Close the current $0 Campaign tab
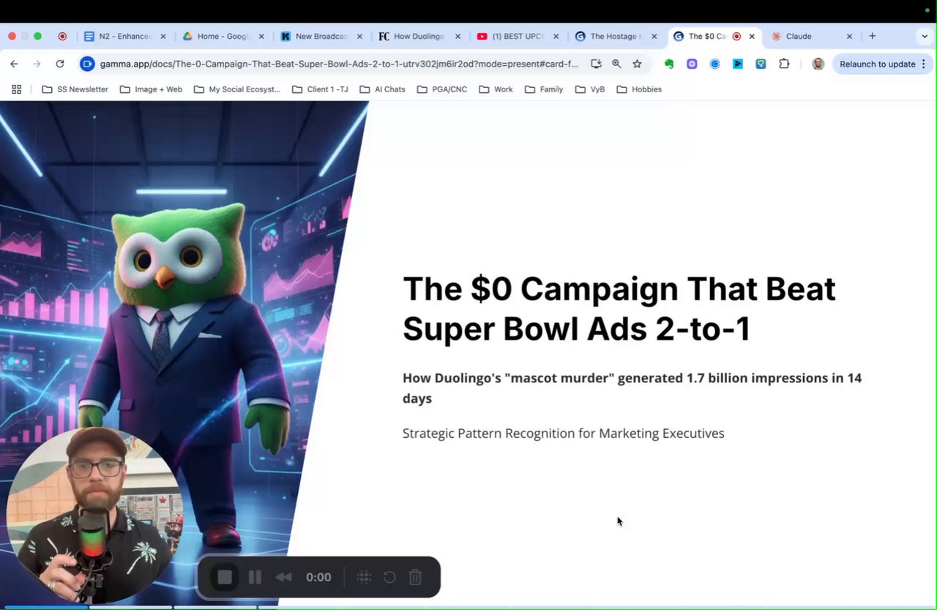This screenshot has height=610, width=937. (x=752, y=36)
